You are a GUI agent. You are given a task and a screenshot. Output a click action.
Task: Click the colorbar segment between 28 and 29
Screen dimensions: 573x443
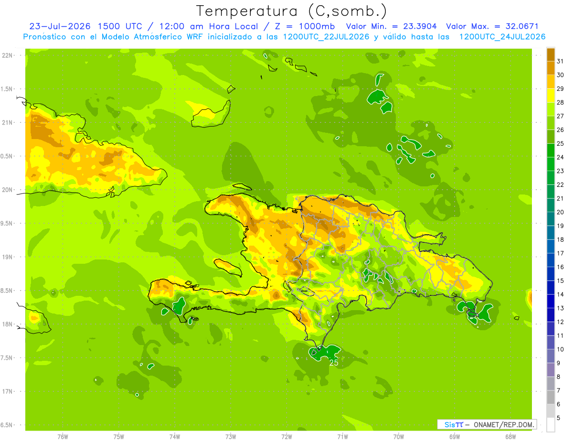[x=551, y=96]
